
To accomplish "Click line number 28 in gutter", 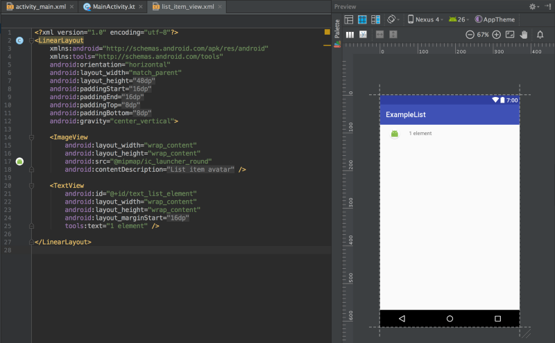I will [8, 250].
